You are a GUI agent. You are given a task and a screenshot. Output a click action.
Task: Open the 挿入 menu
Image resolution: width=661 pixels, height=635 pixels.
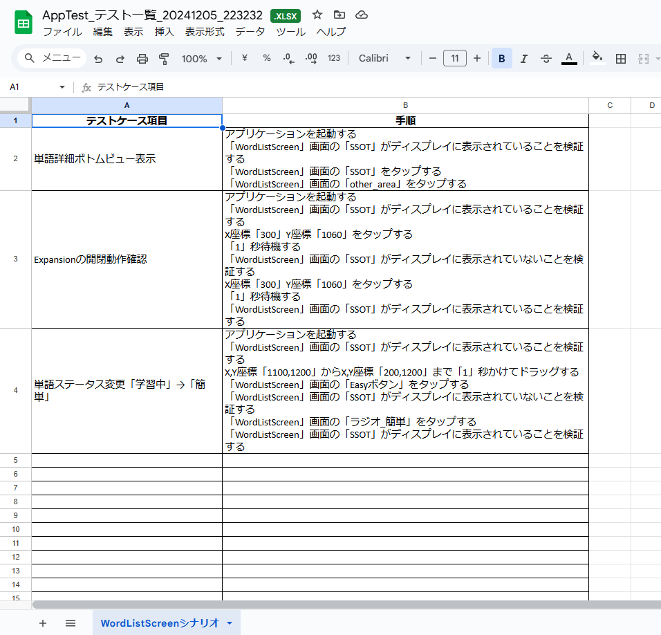pos(164,31)
